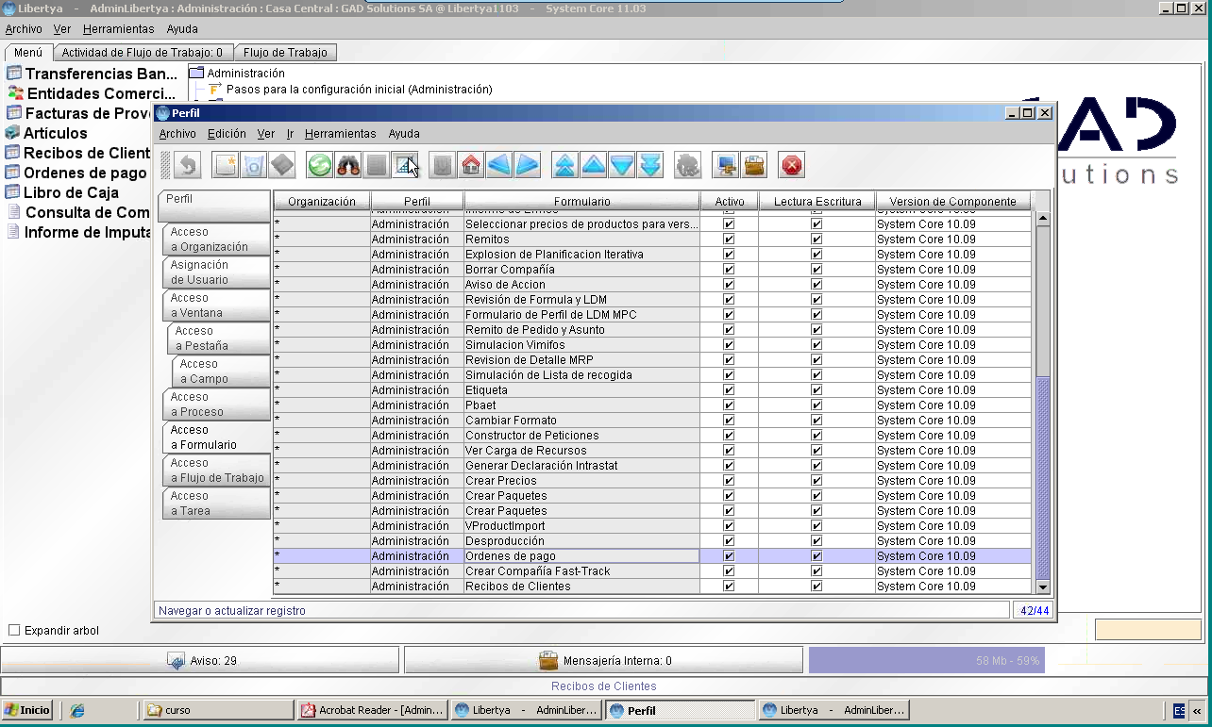Image resolution: width=1212 pixels, height=727 pixels.
Task: Click the gear process icon in toolbar
Action: click(688, 166)
